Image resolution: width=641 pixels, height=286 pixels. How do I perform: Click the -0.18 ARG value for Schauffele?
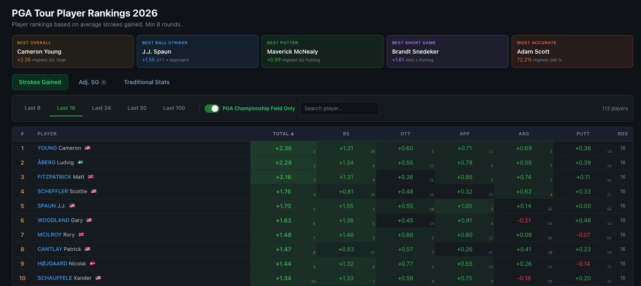pyautogui.click(x=523, y=278)
